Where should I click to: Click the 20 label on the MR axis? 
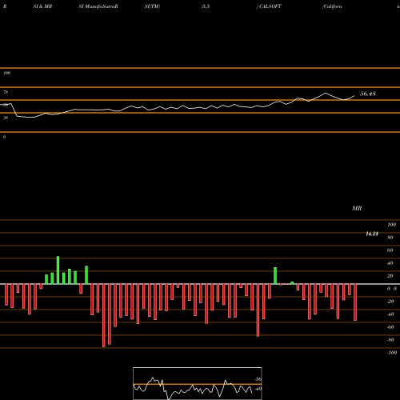pos(390,276)
